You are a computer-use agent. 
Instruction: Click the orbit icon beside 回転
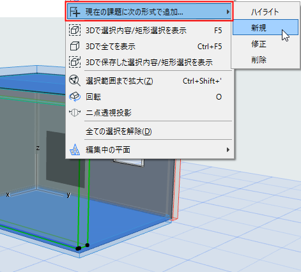click(75, 97)
